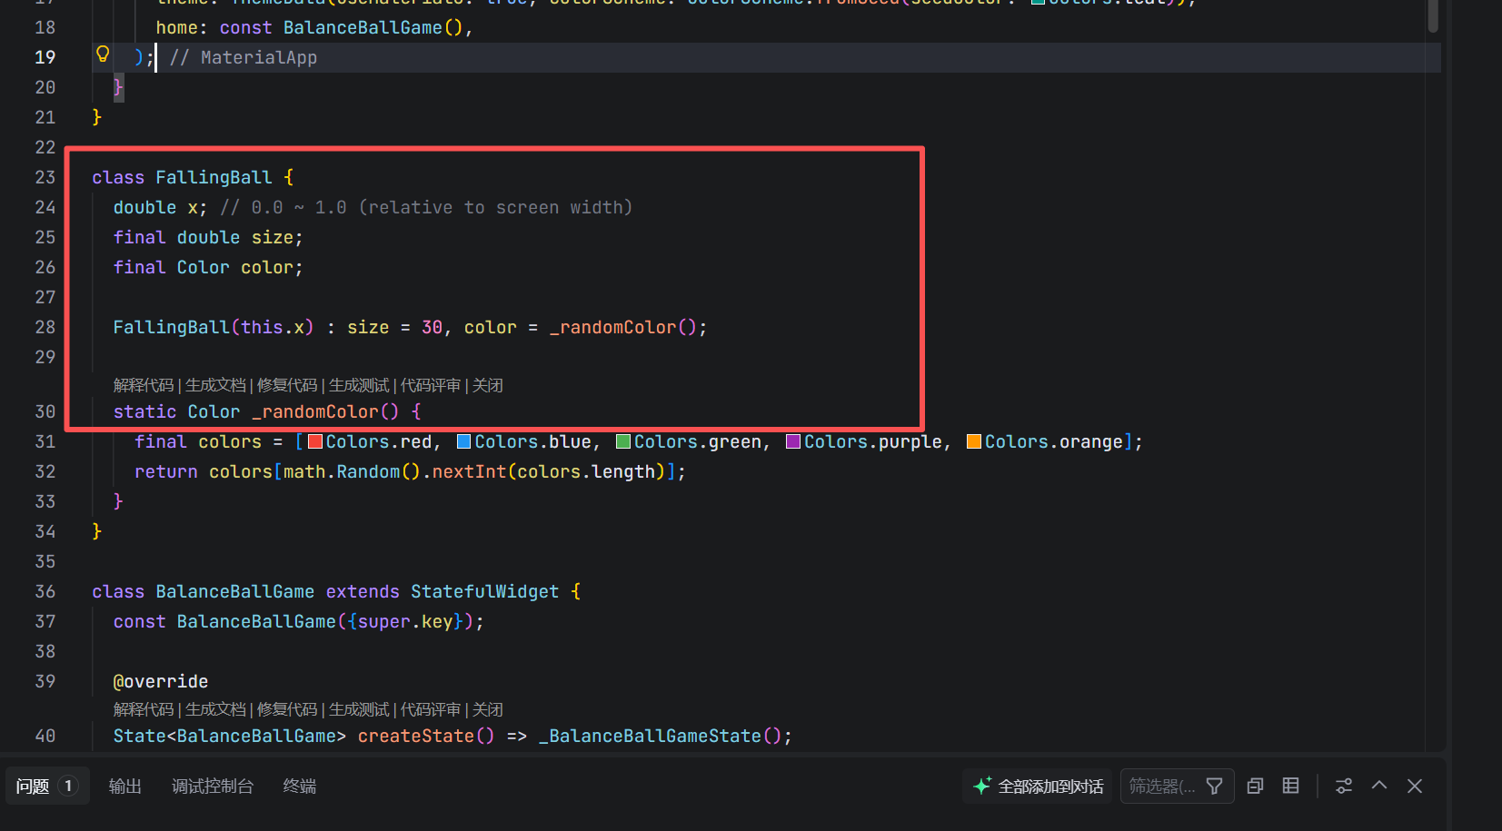Click 'StatefulWidget' on line 36
The height and width of the screenshot is (831, 1502).
pyautogui.click(x=485, y=591)
